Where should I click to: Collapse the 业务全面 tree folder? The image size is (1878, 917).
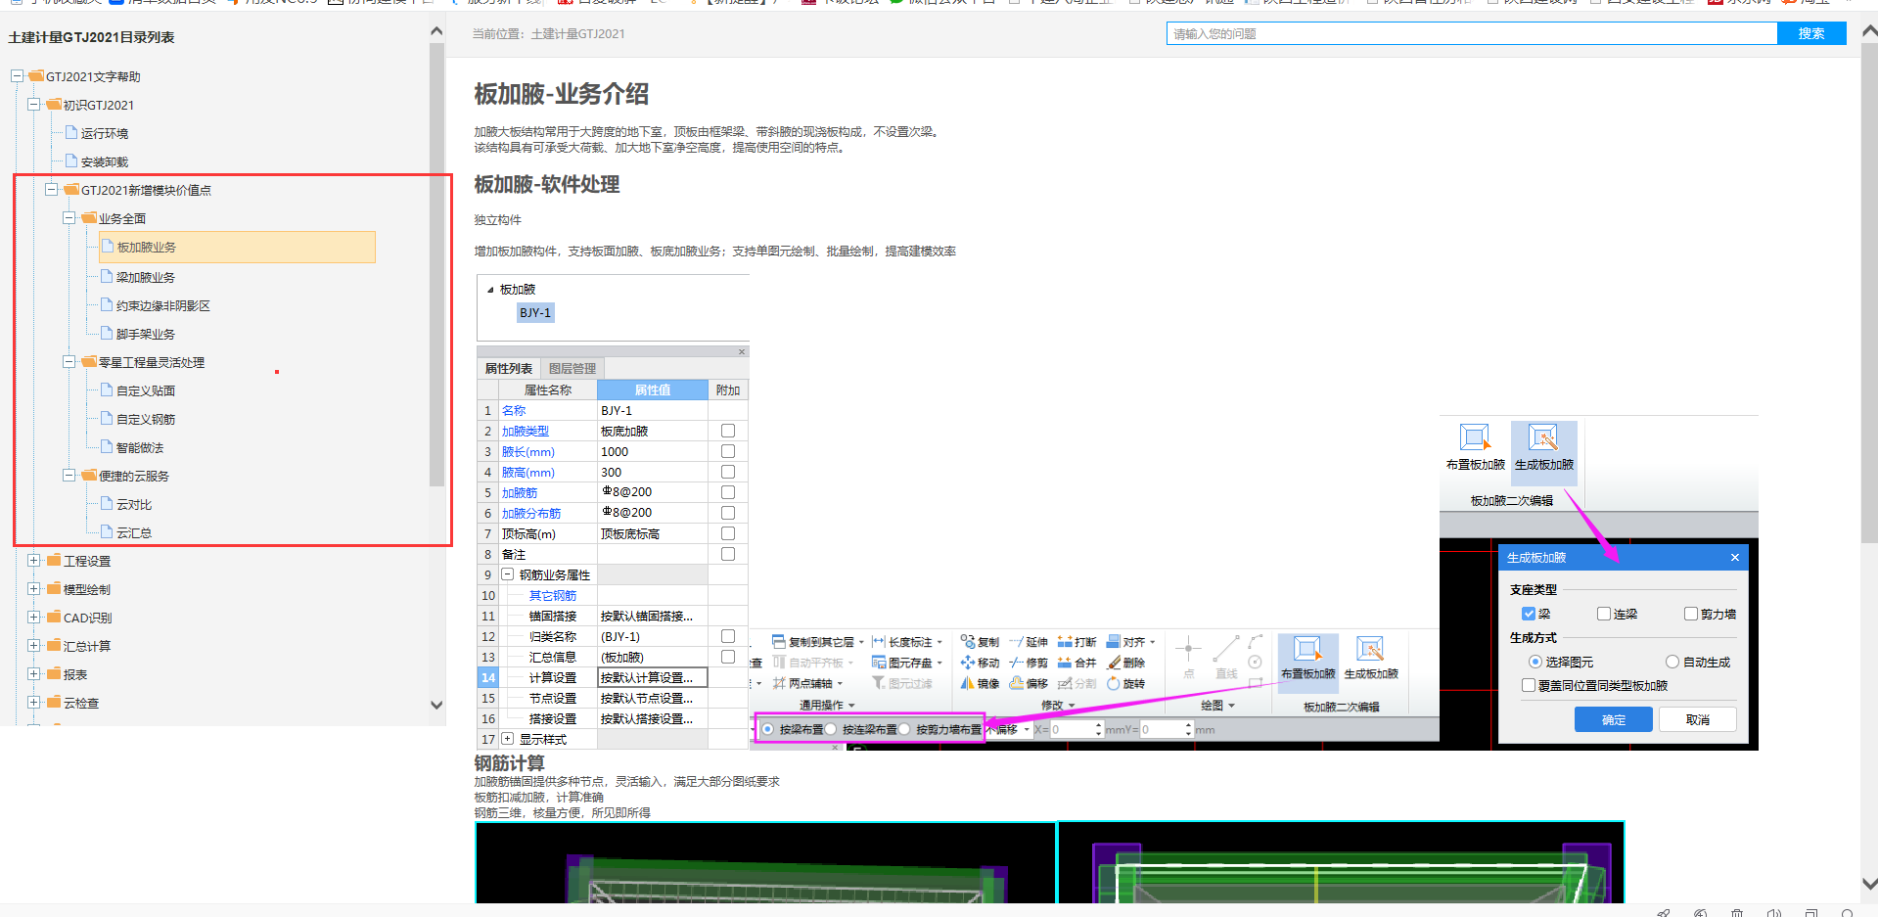point(69,217)
